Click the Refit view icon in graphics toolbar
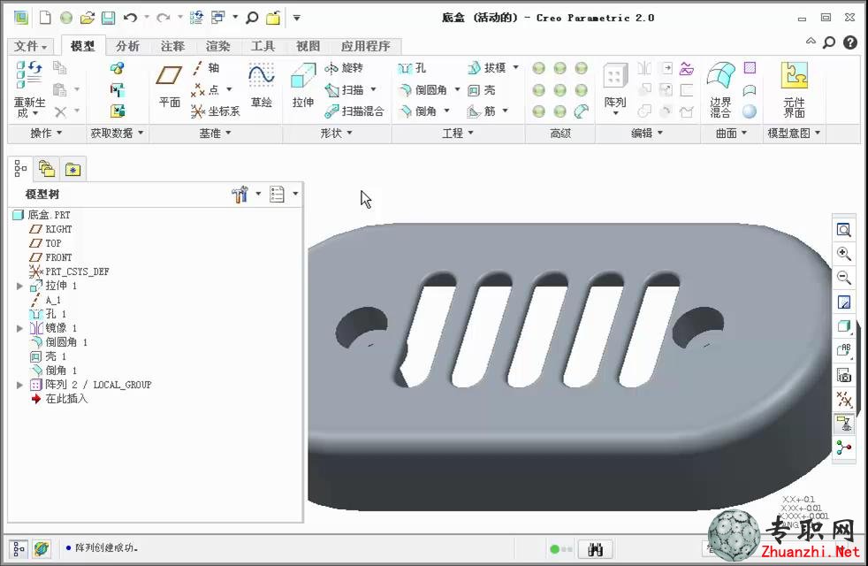The width and height of the screenshot is (868, 566). (843, 230)
